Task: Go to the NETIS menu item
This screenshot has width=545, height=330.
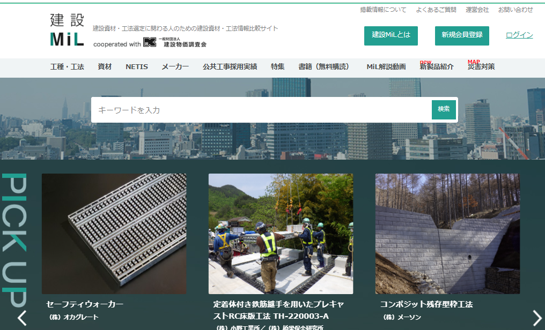Action: click(x=137, y=67)
